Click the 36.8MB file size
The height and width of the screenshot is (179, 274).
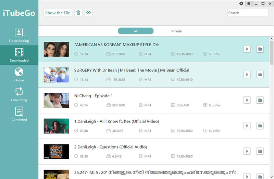[x=118, y=131]
